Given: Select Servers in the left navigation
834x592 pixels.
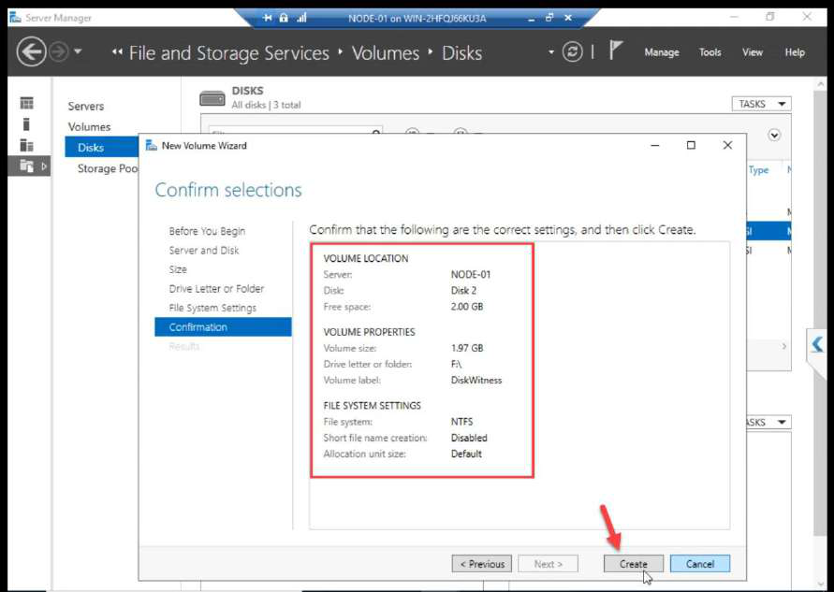Looking at the screenshot, I should click(85, 106).
